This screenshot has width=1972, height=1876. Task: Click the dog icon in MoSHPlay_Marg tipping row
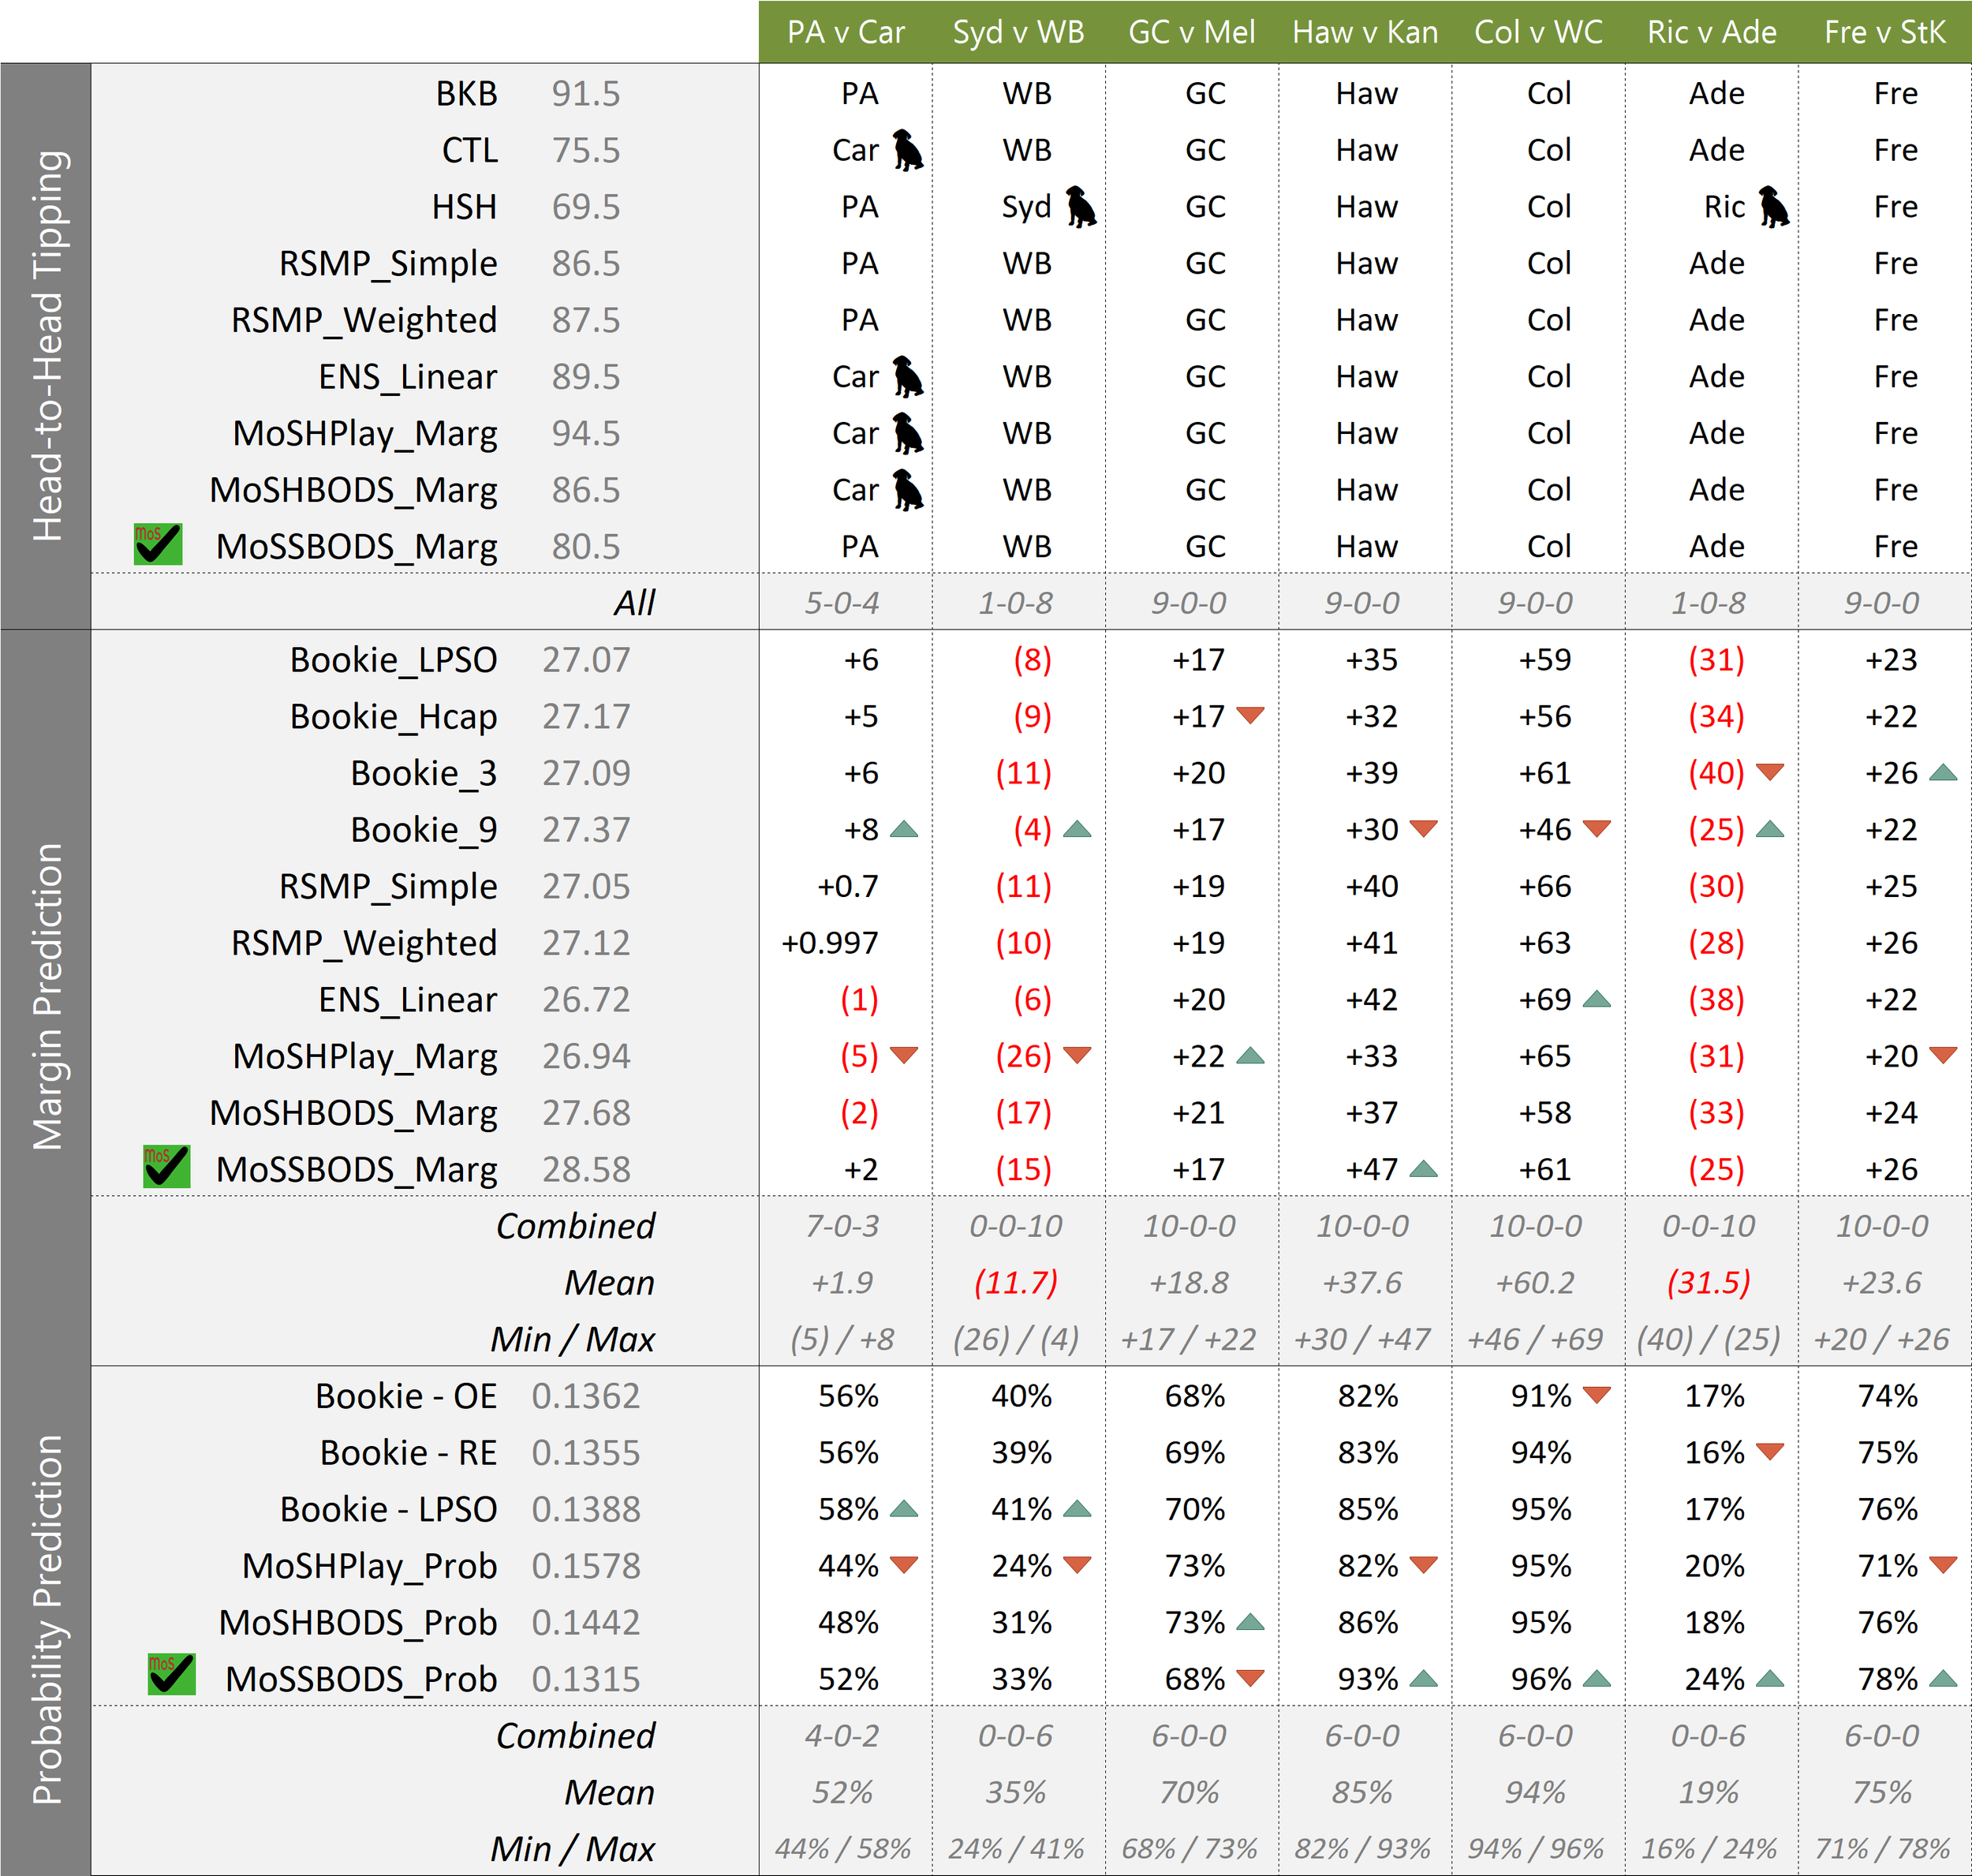coord(907,434)
